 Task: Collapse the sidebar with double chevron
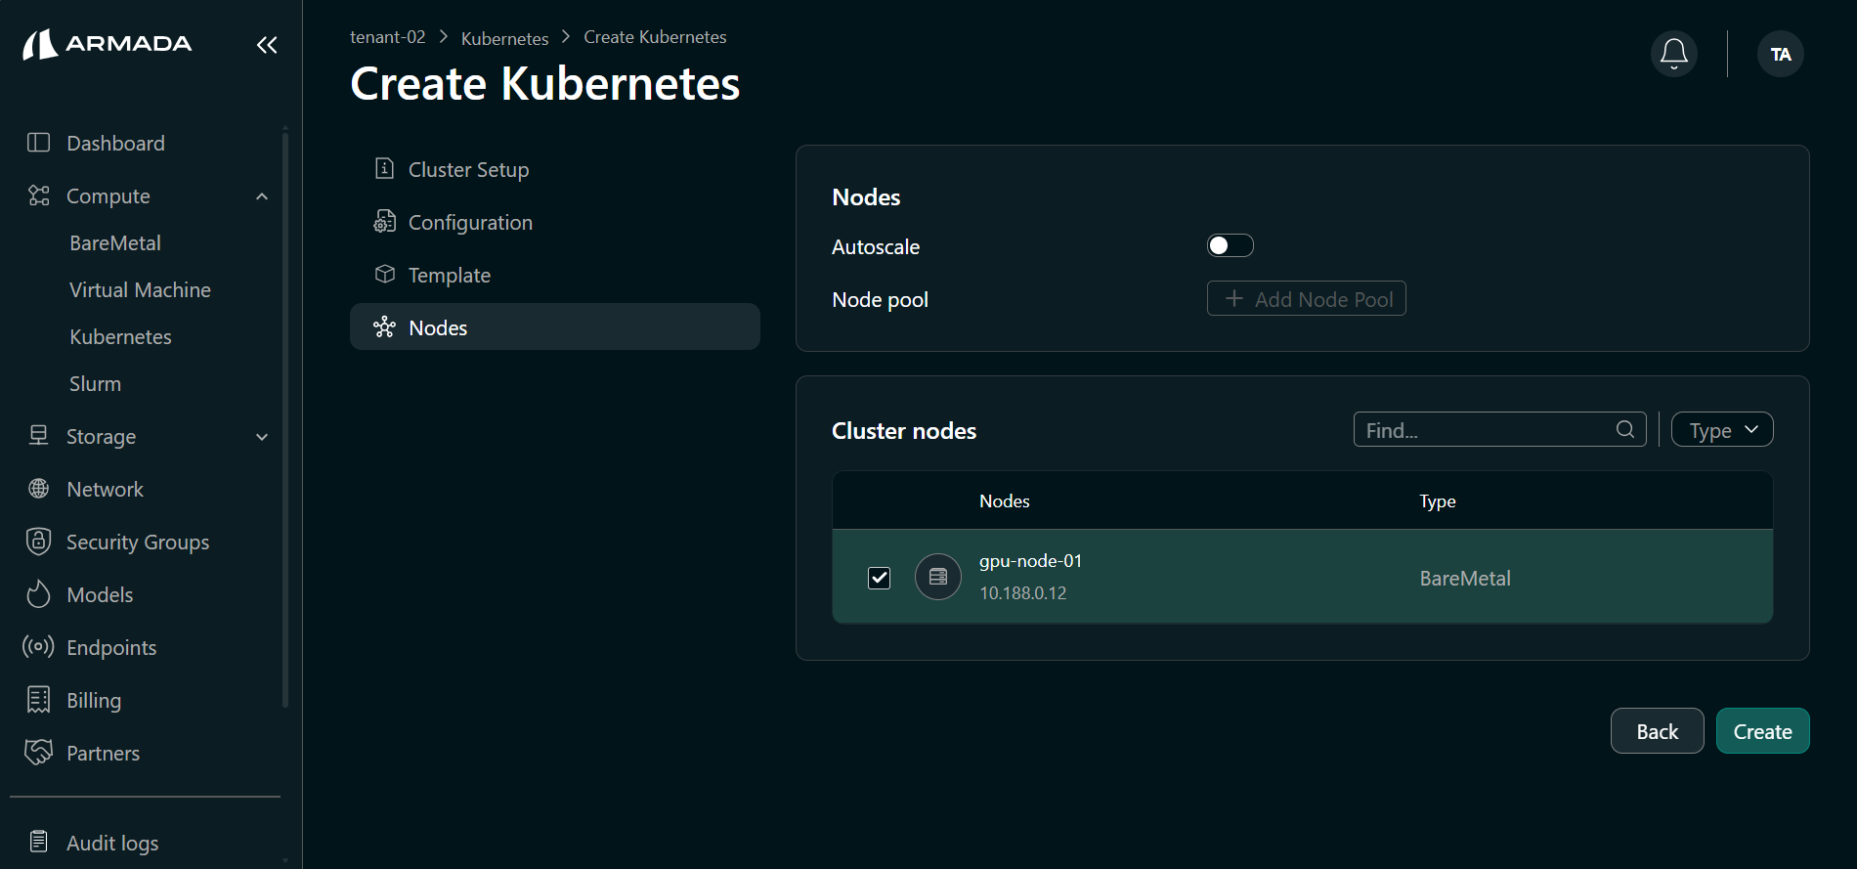(267, 45)
